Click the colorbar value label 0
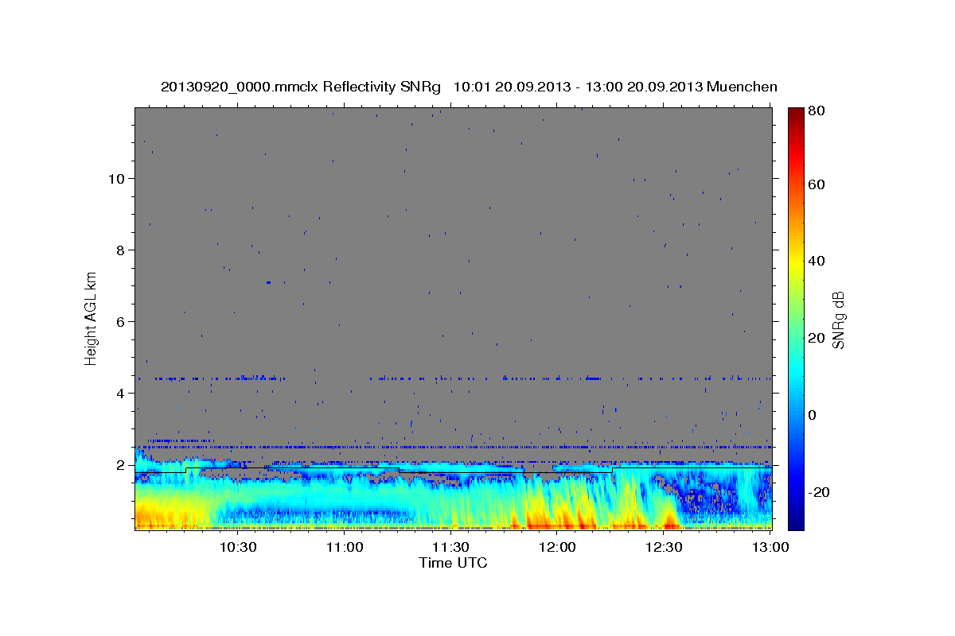The width and height of the screenshot is (955, 636). coord(813,415)
